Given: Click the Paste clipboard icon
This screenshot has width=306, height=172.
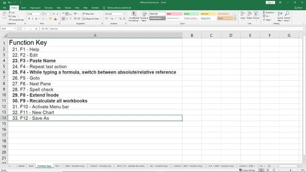Looking at the screenshot, I should pyautogui.click(x=4, y=15).
